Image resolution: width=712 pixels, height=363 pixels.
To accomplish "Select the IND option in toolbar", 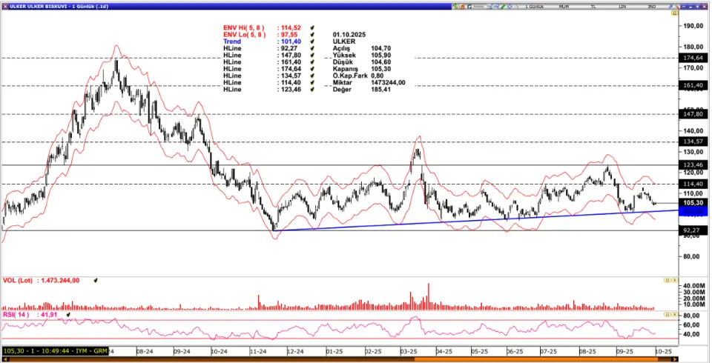I will click(650, 6).
